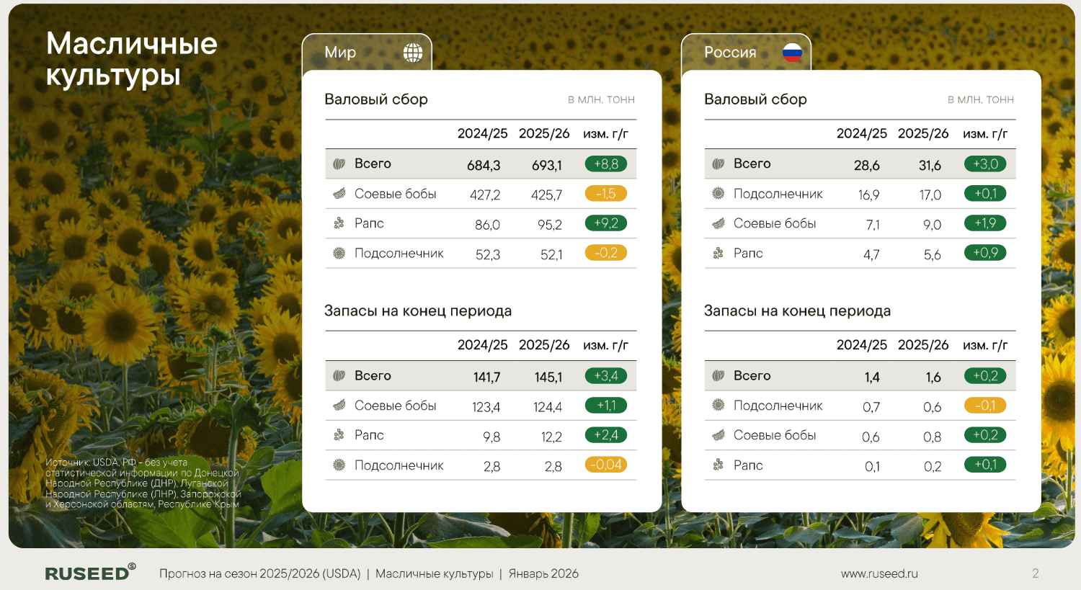Viewport: 1081px width, 590px height.
Task: Click the globe icon in the Мир tab
Action: [413, 53]
